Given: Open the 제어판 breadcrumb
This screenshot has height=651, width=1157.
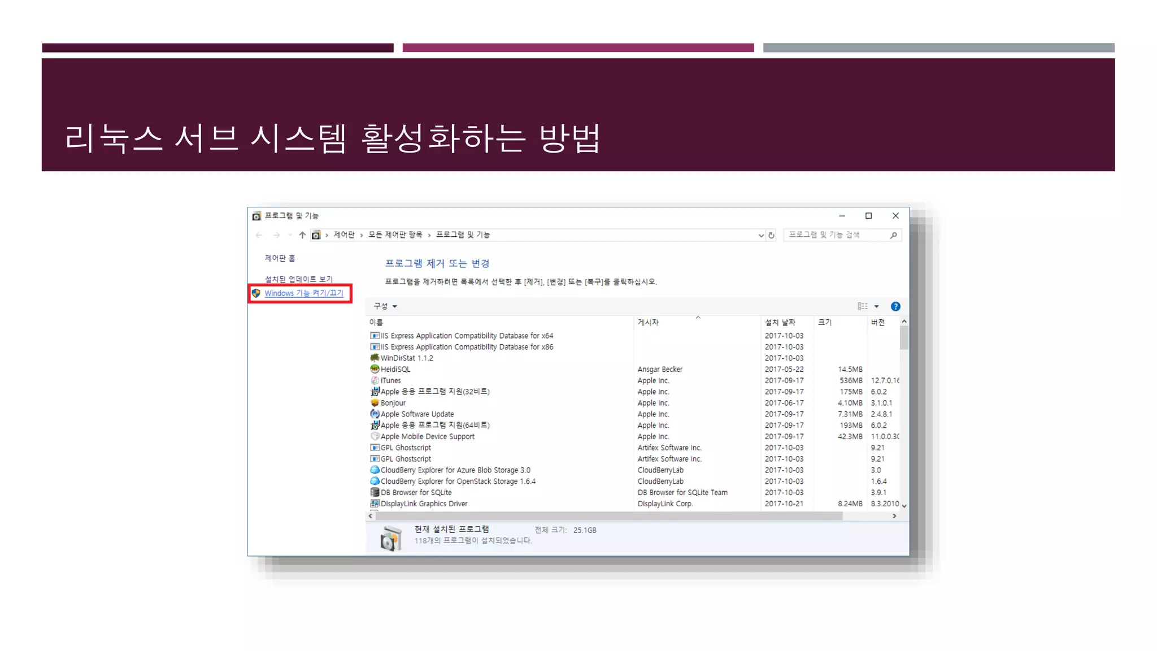Looking at the screenshot, I should pyautogui.click(x=344, y=235).
